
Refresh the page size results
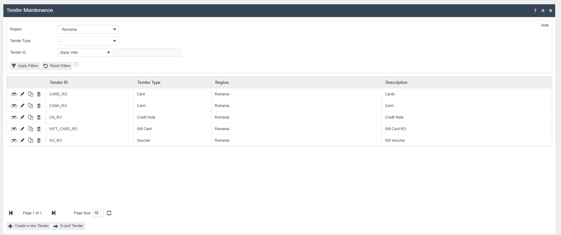pyautogui.click(x=109, y=213)
